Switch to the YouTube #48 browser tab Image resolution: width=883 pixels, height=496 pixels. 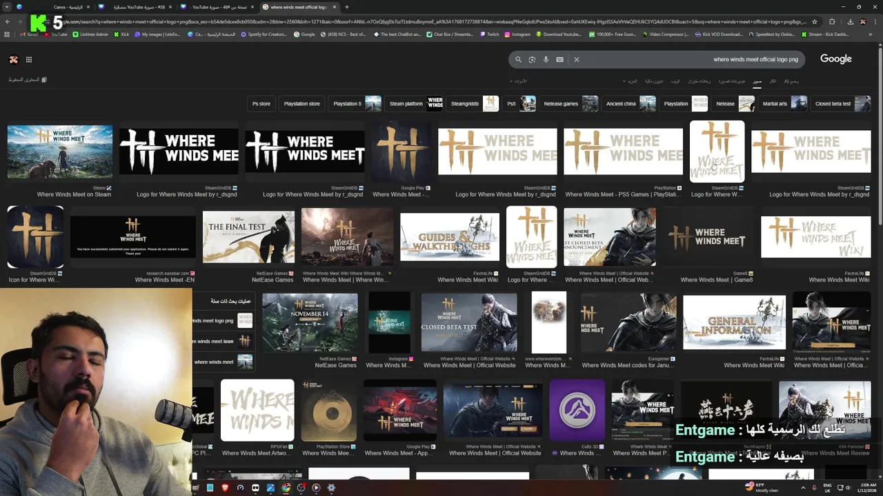click(x=218, y=7)
